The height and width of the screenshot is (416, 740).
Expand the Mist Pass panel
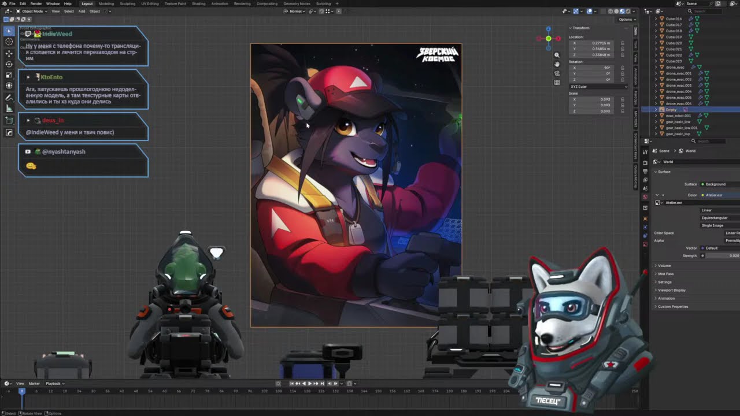tap(665, 274)
